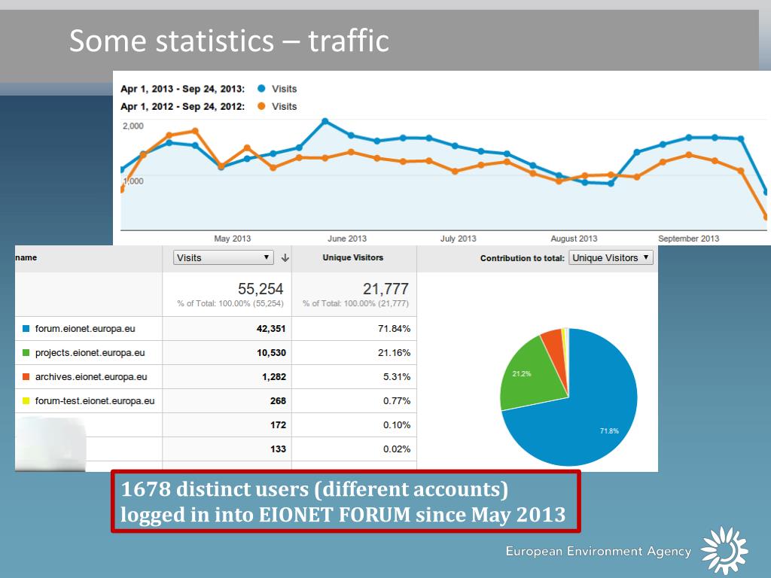Screen dimensions: 771x578
Task: Click the blue 2013 Visits legend dot
Action: pyautogui.click(x=261, y=89)
